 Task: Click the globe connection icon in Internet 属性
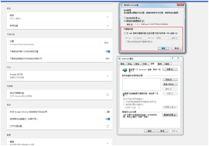pyautogui.click(x=125, y=70)
